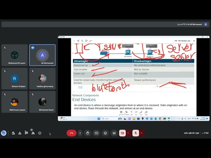Click the meeting code cdv-pkmk-vjw

[191, 133]
